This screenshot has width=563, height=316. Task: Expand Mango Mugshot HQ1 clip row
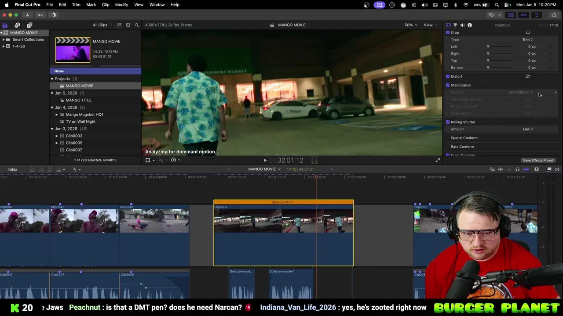[57, 115]
